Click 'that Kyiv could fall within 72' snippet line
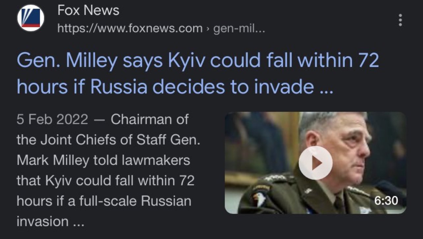Viewport: 423px width, 239px height. (x=105, y=181)
